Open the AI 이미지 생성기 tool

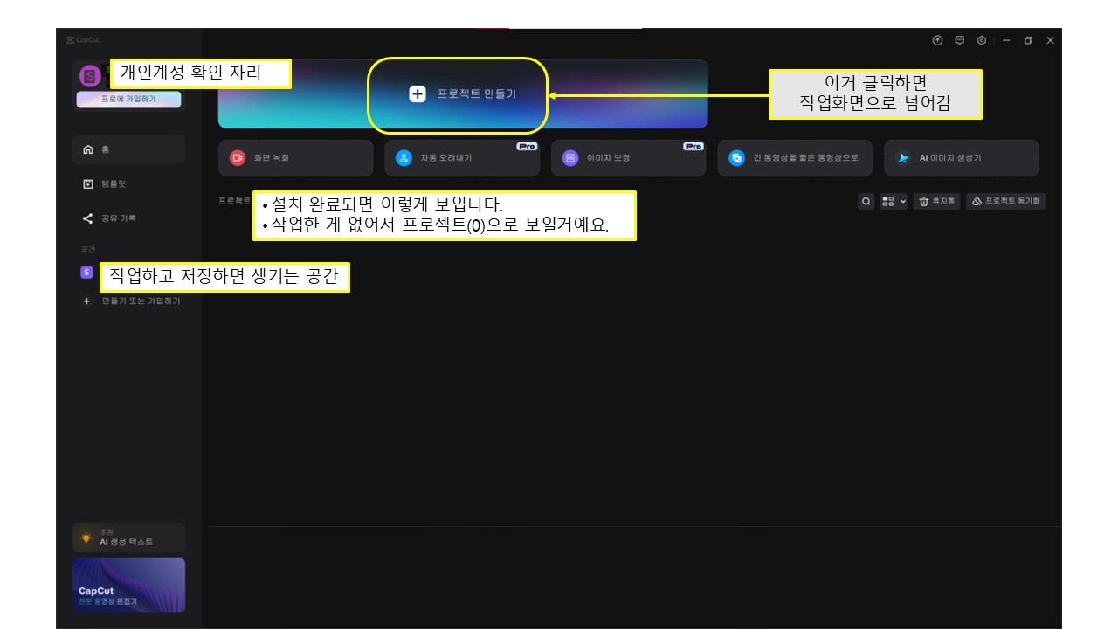pos(961,158)
